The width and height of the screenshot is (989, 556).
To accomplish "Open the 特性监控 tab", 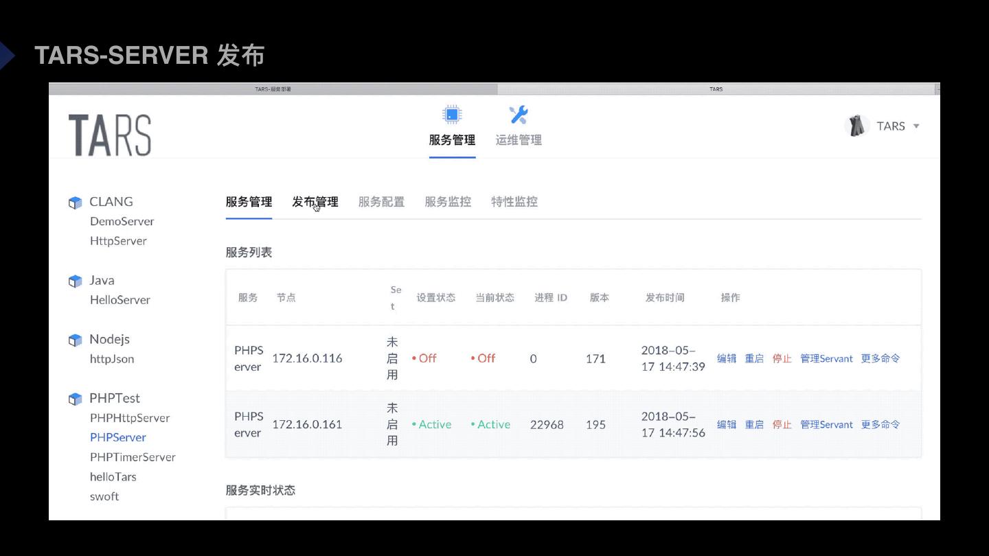I will point(514,202).
